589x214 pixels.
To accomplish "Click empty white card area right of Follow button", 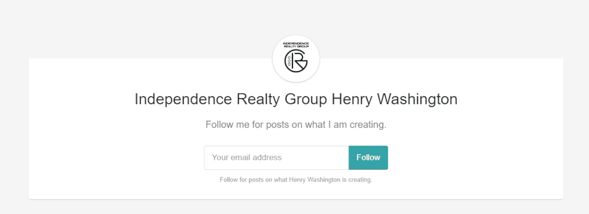I will [475, 158].
